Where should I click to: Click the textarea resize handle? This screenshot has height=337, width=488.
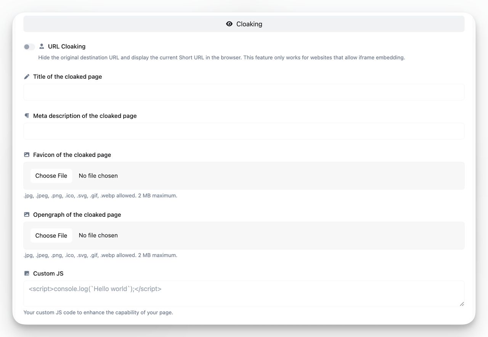click(462, 303)
